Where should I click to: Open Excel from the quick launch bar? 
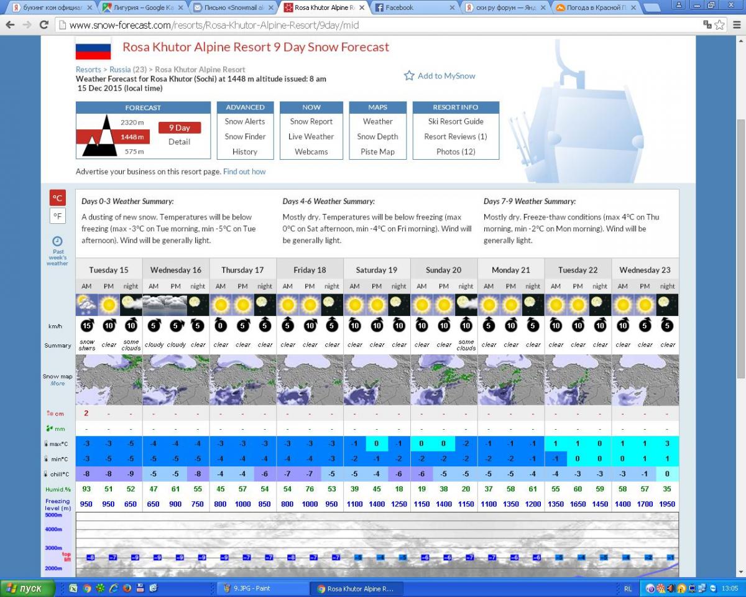(x=73, y=588)
